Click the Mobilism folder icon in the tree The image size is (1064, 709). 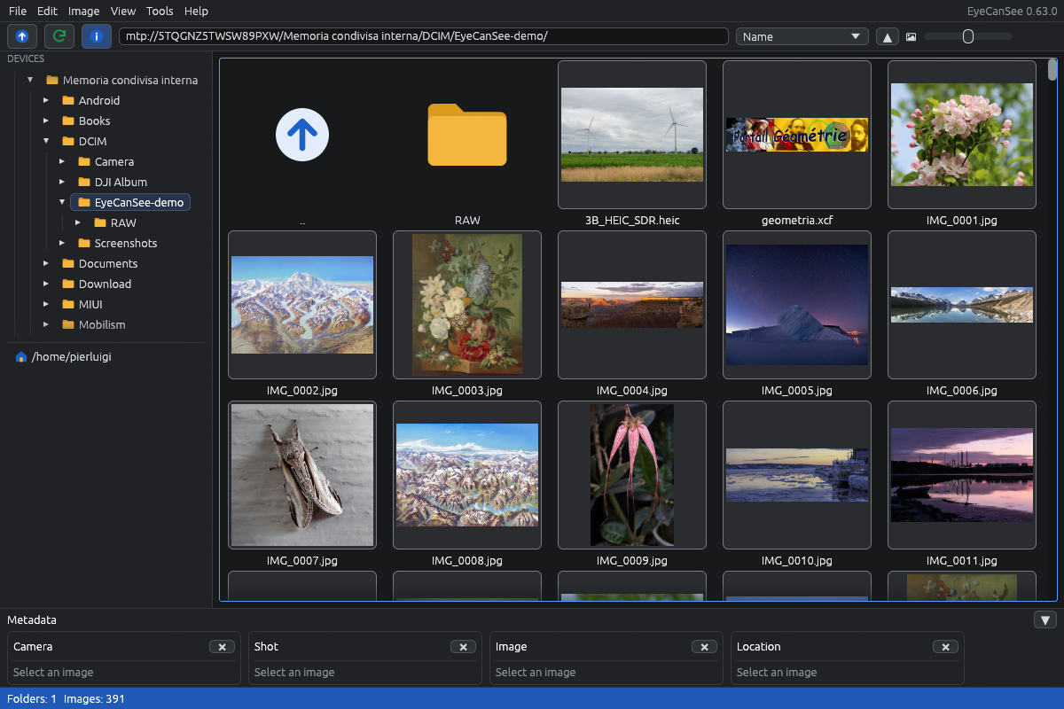(68, 324)
